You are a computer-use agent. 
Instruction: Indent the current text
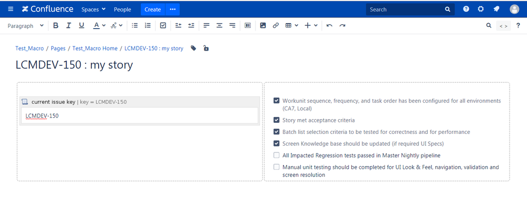coord(191,25)
